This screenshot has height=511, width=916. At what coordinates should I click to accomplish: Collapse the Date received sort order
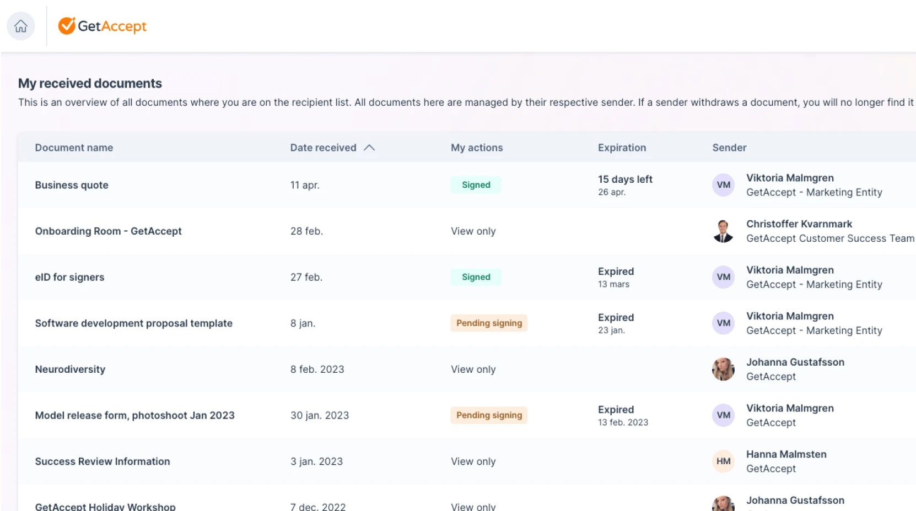click(x=370, y=148)
